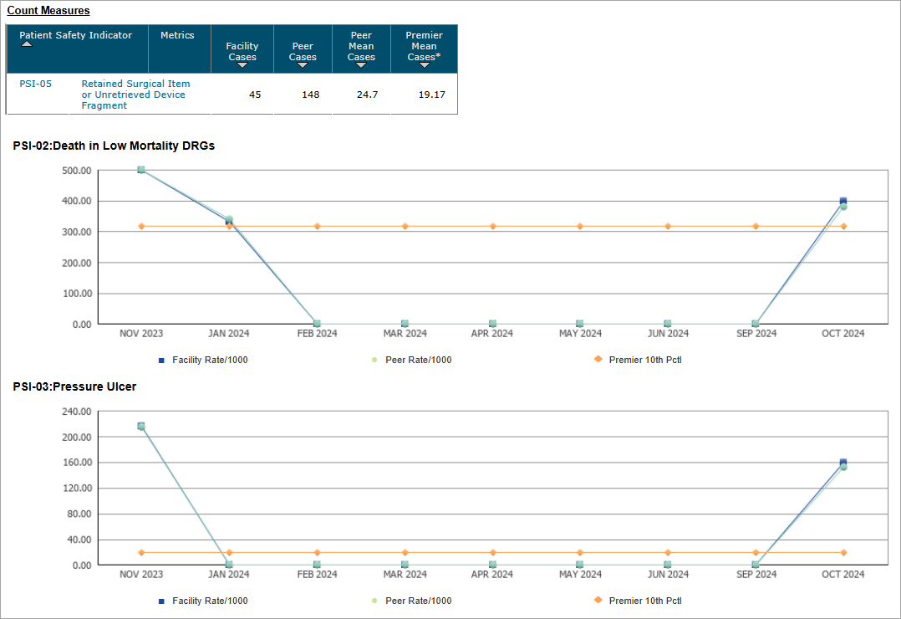Image resolution: width=901 pixels, height=619 pixels.
Task: Click Peer Rate green circle marker in PSI-03 legend
Action: [374, 601]
